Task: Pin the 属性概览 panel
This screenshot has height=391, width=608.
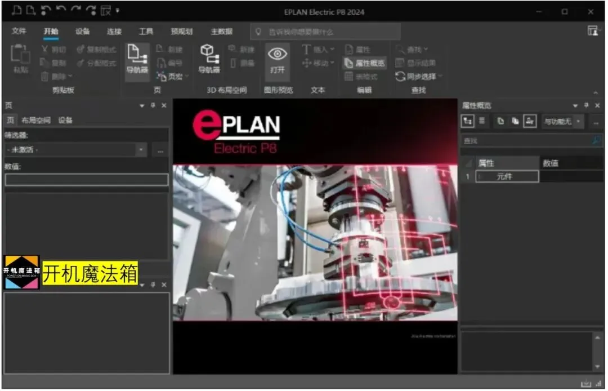Action: [x=587, y=105]
